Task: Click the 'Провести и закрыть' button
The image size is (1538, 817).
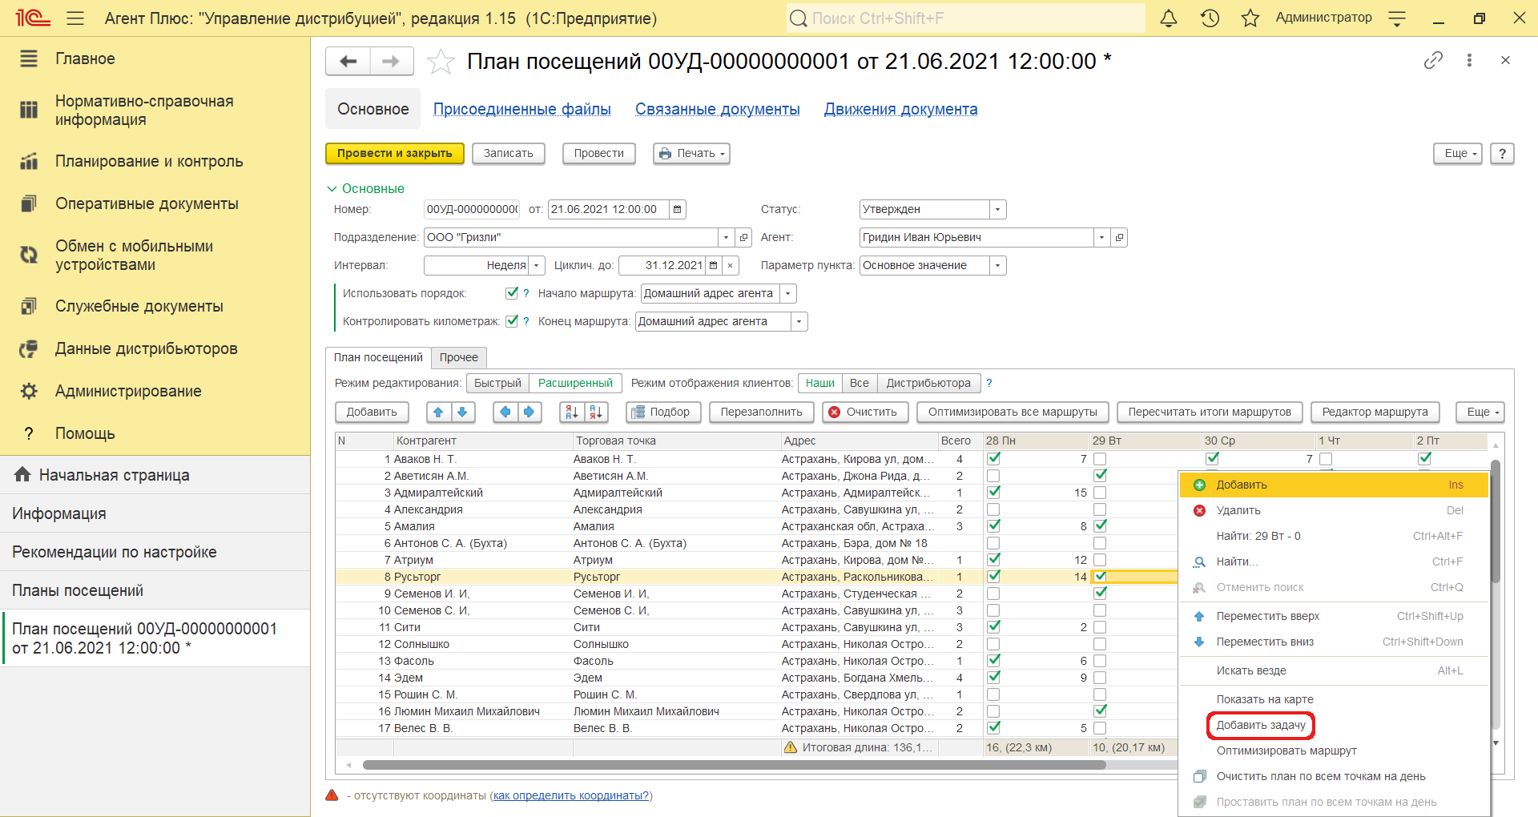Action: 394,153
